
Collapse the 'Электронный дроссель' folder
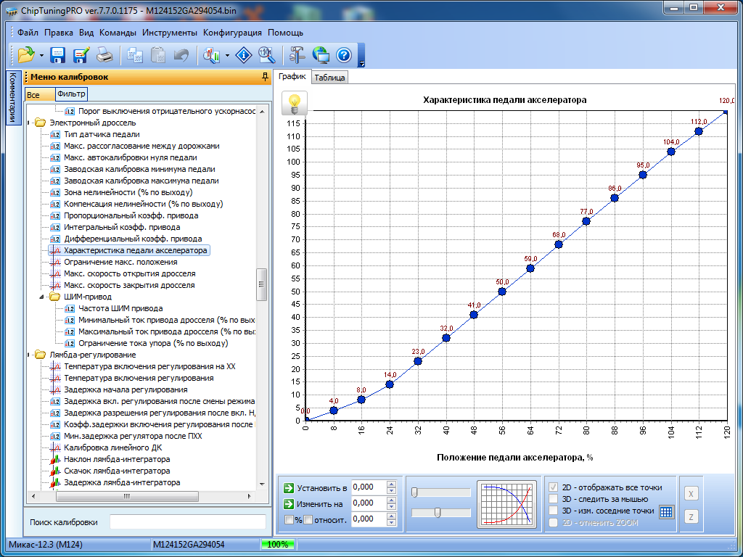pos(29,123)
